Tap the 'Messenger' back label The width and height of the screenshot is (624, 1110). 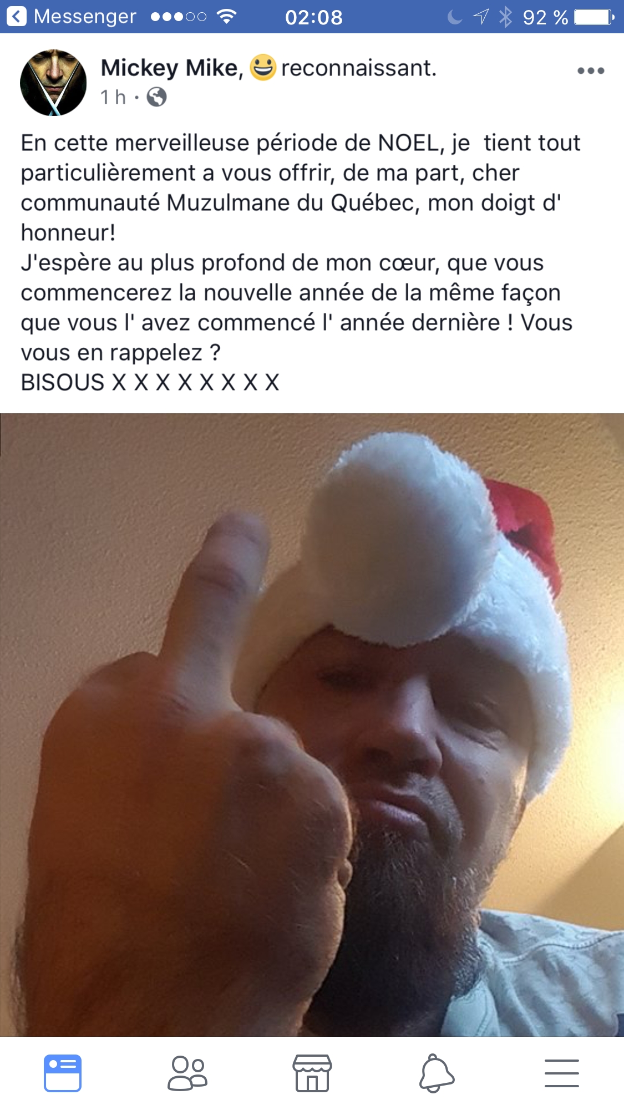pyautogui.click(x=85, y=17)
